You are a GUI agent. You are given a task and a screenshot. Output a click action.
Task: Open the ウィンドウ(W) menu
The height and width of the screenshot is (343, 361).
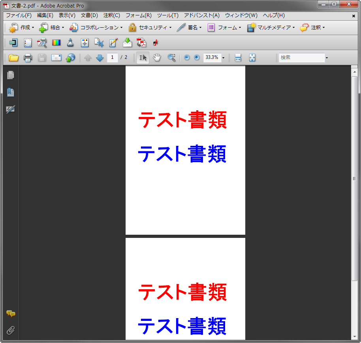241,15
